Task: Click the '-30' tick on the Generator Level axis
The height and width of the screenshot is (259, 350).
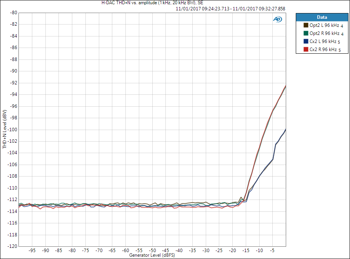Action: click(206, 251)
